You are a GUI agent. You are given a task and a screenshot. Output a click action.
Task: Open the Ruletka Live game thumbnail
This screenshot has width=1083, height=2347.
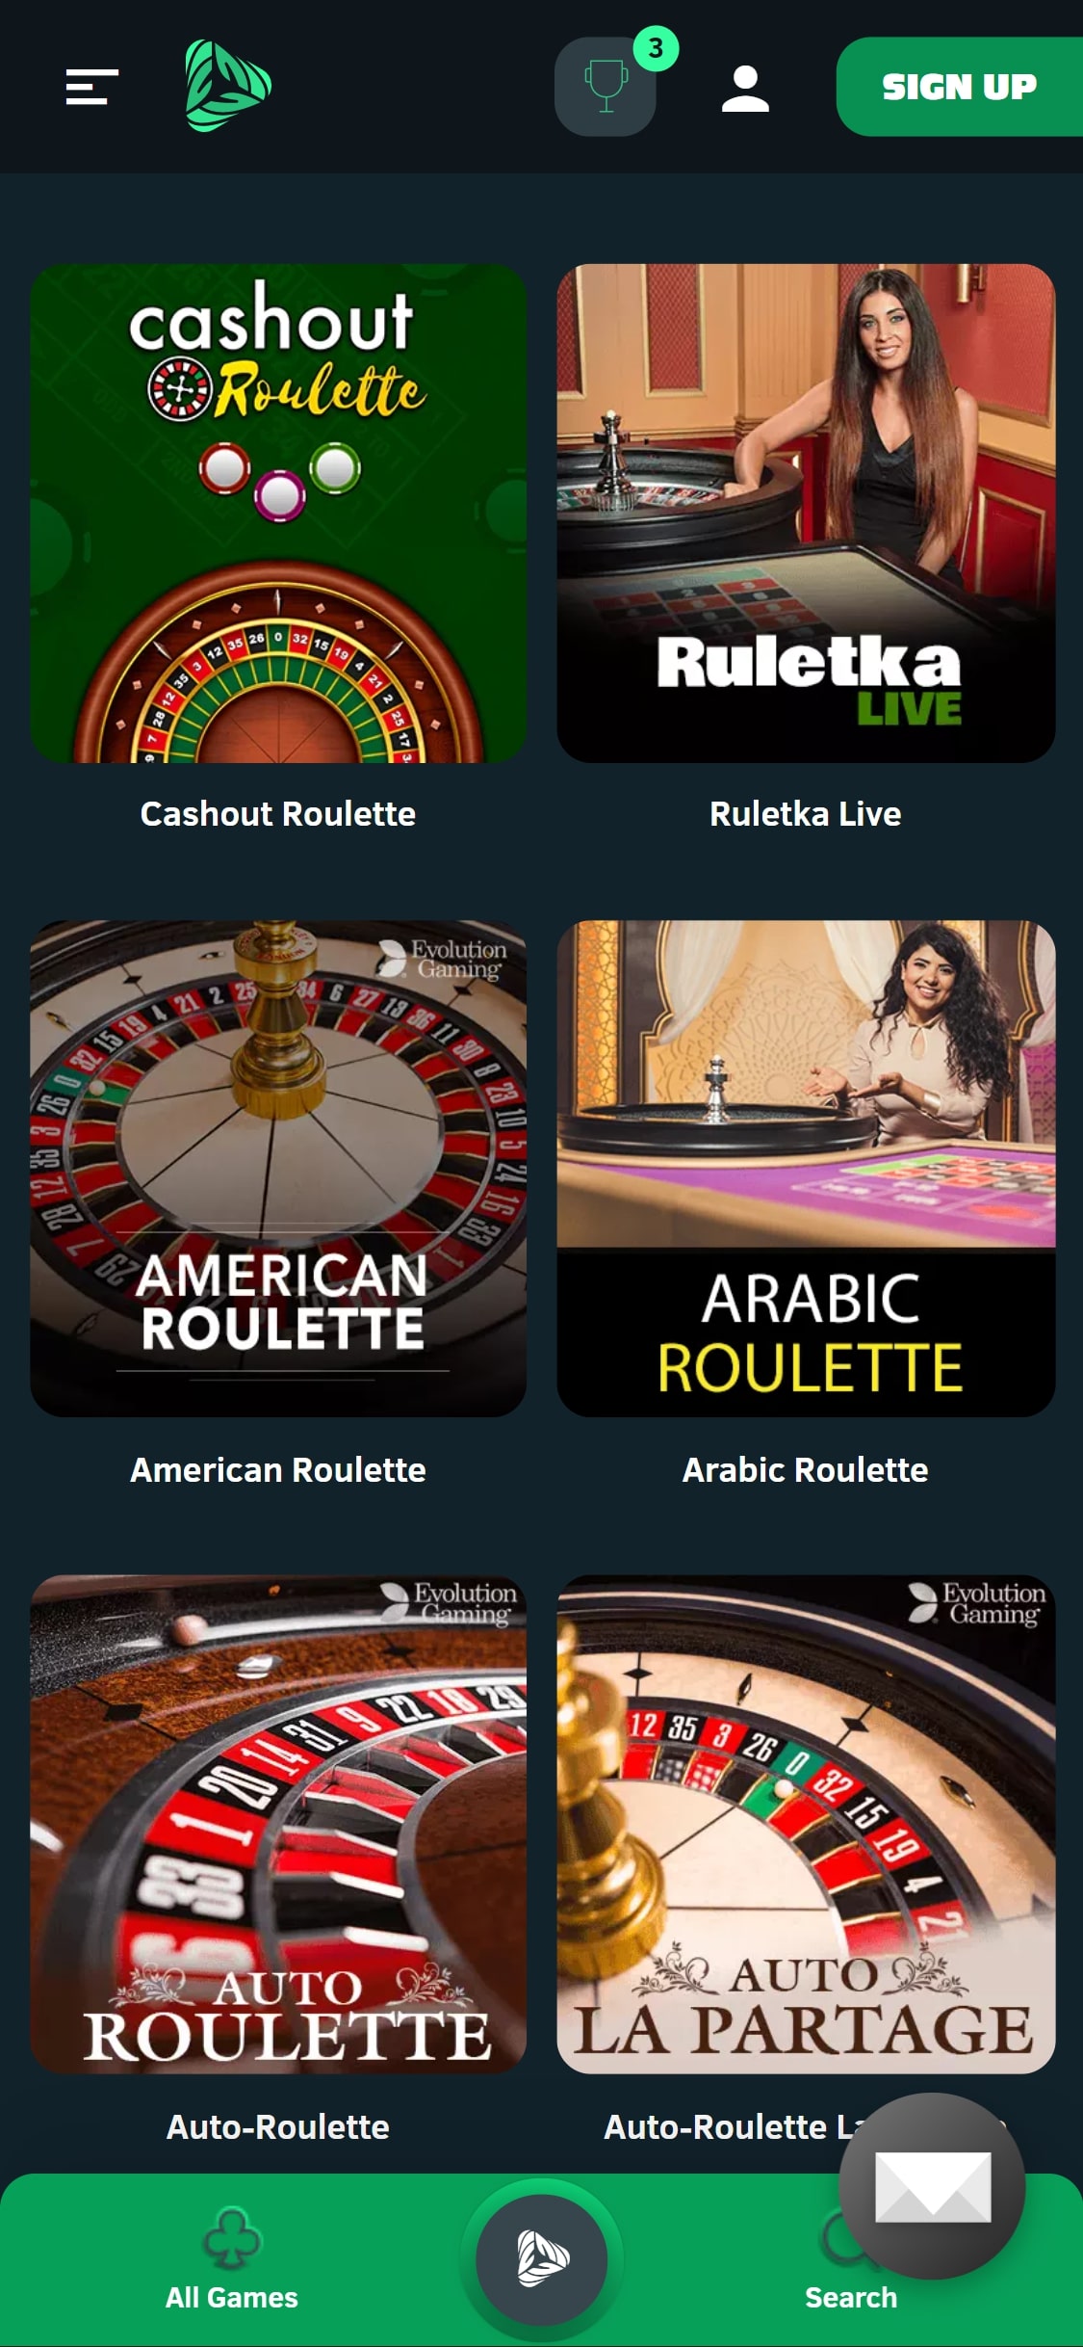click(x=806, y=514)
